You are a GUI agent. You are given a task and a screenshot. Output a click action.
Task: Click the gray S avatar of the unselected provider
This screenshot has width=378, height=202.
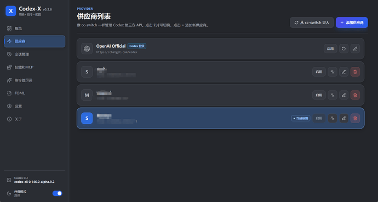[x=87, y=72]
